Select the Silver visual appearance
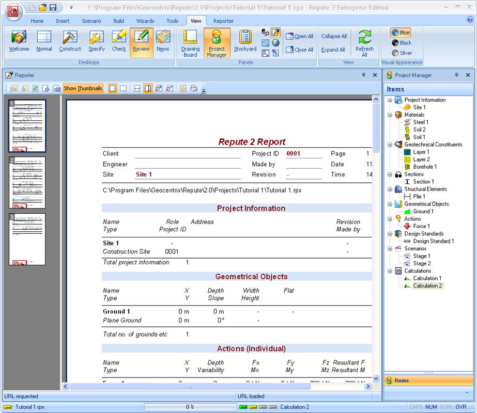This screenshot has width=477, height=413. [x=402, y=53]
